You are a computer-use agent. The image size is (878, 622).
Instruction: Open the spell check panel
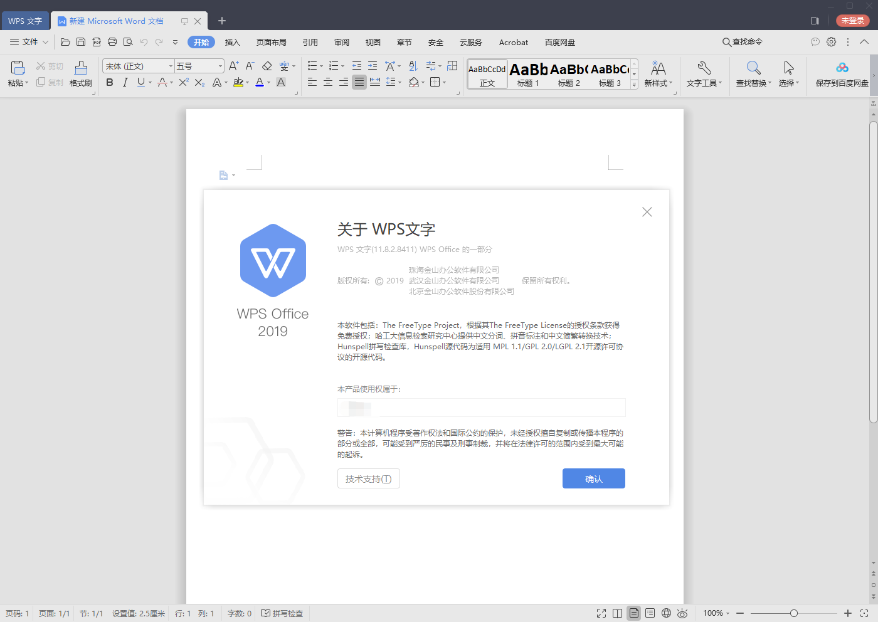pos(282,613)
